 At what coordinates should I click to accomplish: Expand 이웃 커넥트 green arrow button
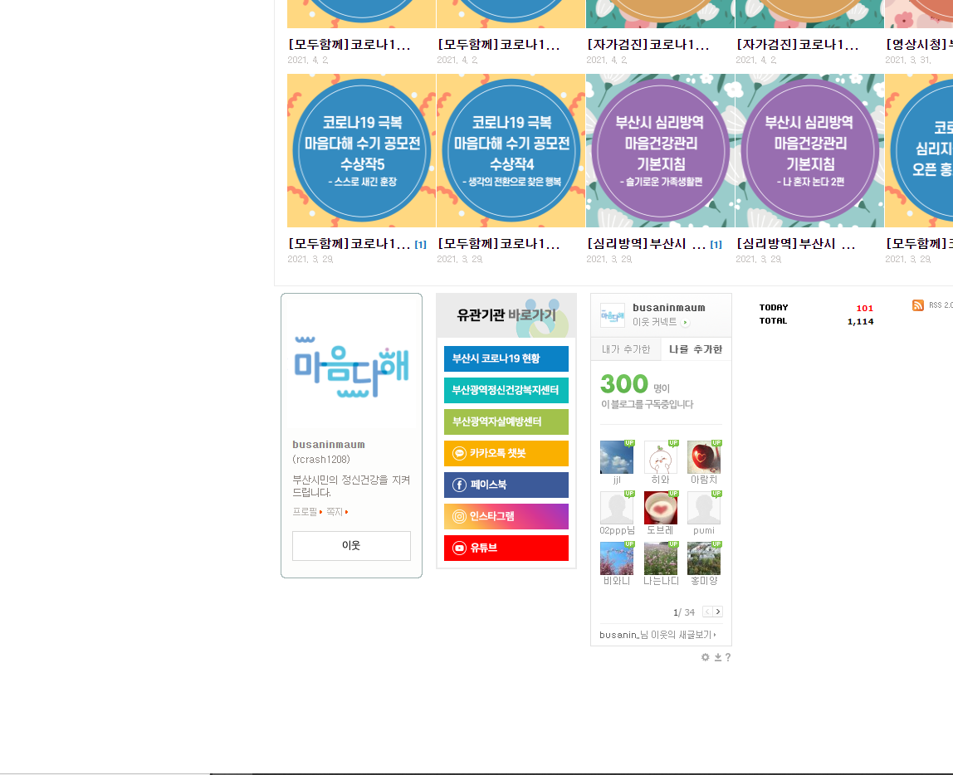point(685,323)
